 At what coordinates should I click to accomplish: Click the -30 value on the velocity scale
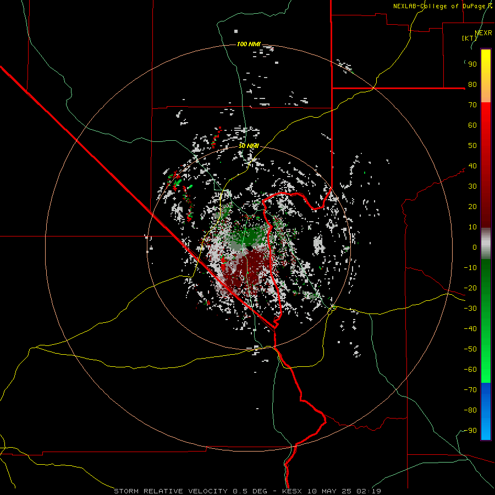[470, 309]
